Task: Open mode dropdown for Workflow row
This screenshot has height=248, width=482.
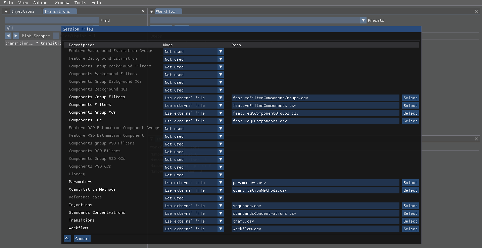Action: [x=193, y=229]
